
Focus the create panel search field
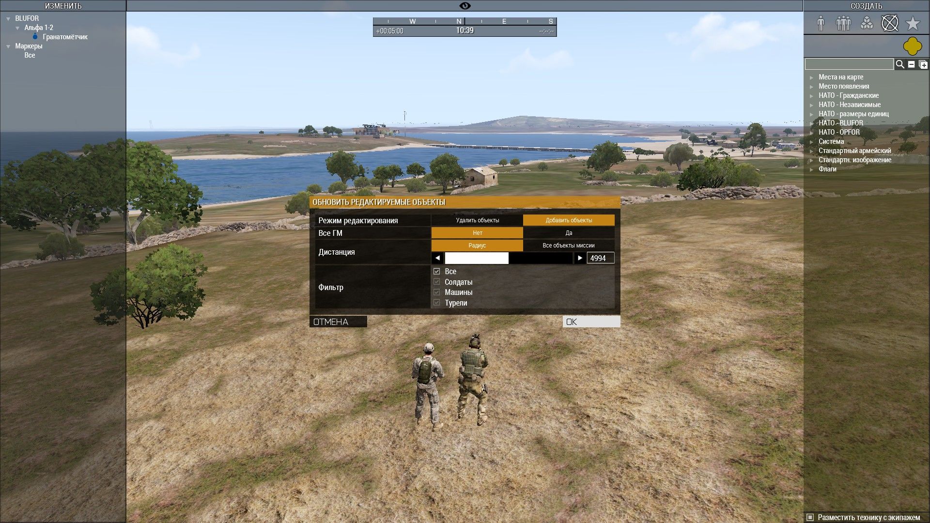pos(849,64)
